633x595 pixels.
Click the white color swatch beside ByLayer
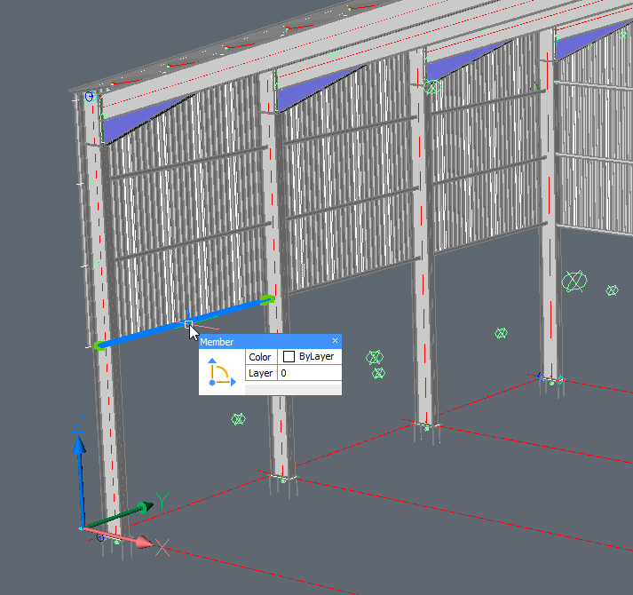289,357
